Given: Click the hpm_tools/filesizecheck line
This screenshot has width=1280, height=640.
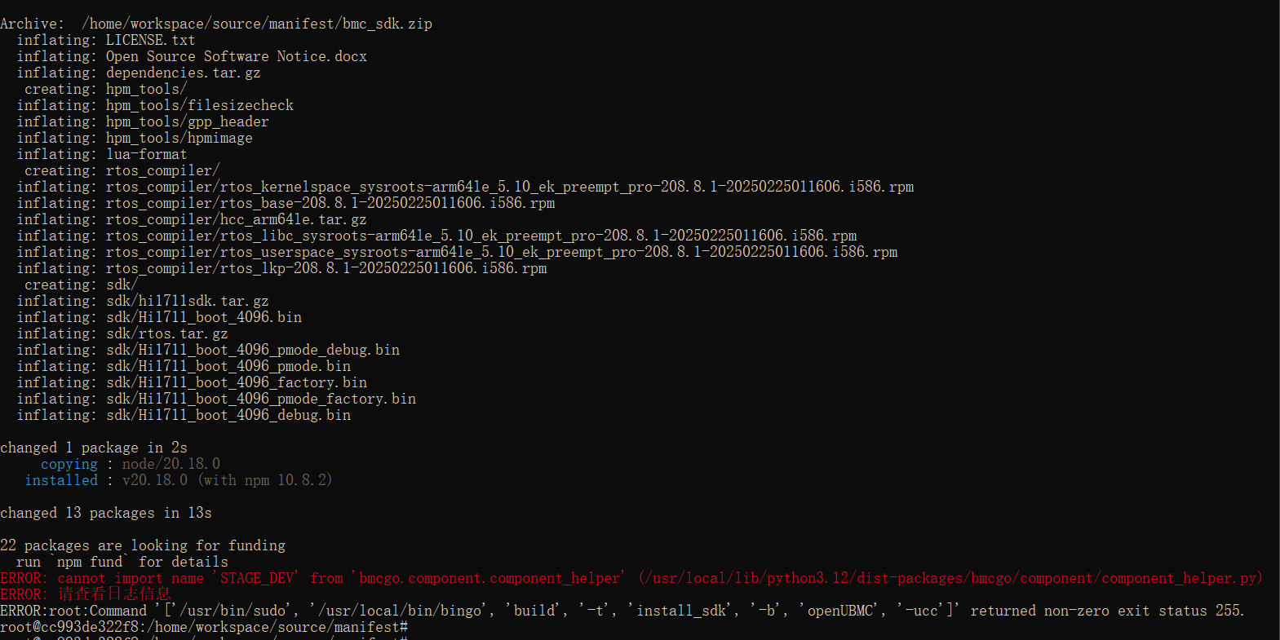Looking at the screenshot, I should (199, 105).
